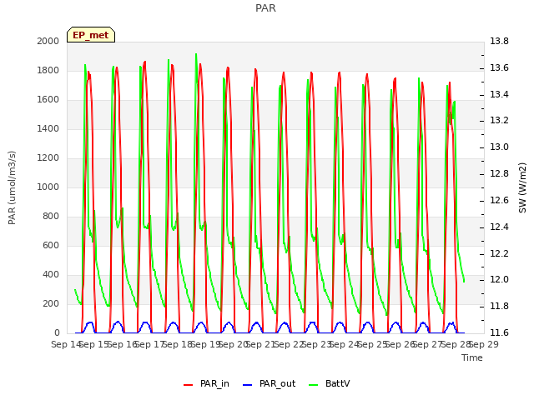Toggle the PAR_out legend entry
Image resolution: width=534 pixels, height=400 pixels.
pos(269,384)
